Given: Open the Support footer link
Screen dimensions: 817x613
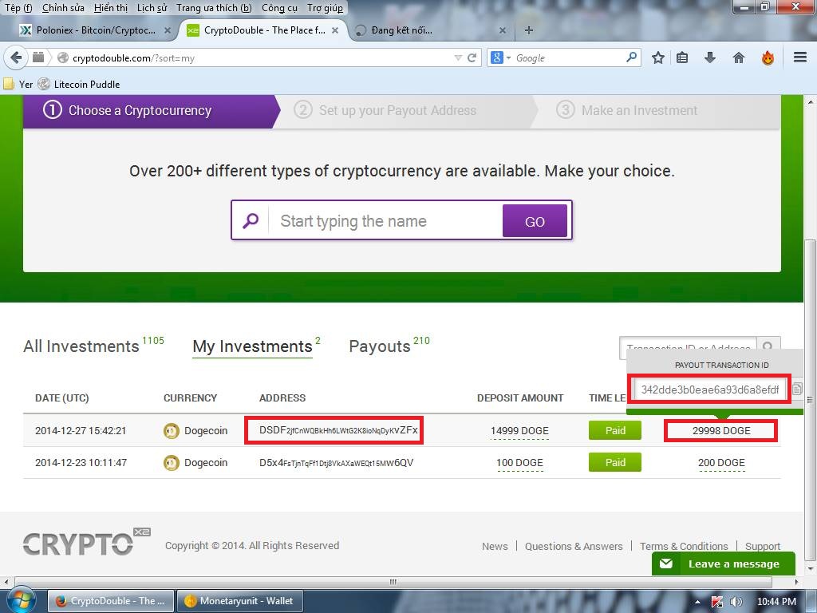Looking at the screenshot, I should tap(762, 546).
